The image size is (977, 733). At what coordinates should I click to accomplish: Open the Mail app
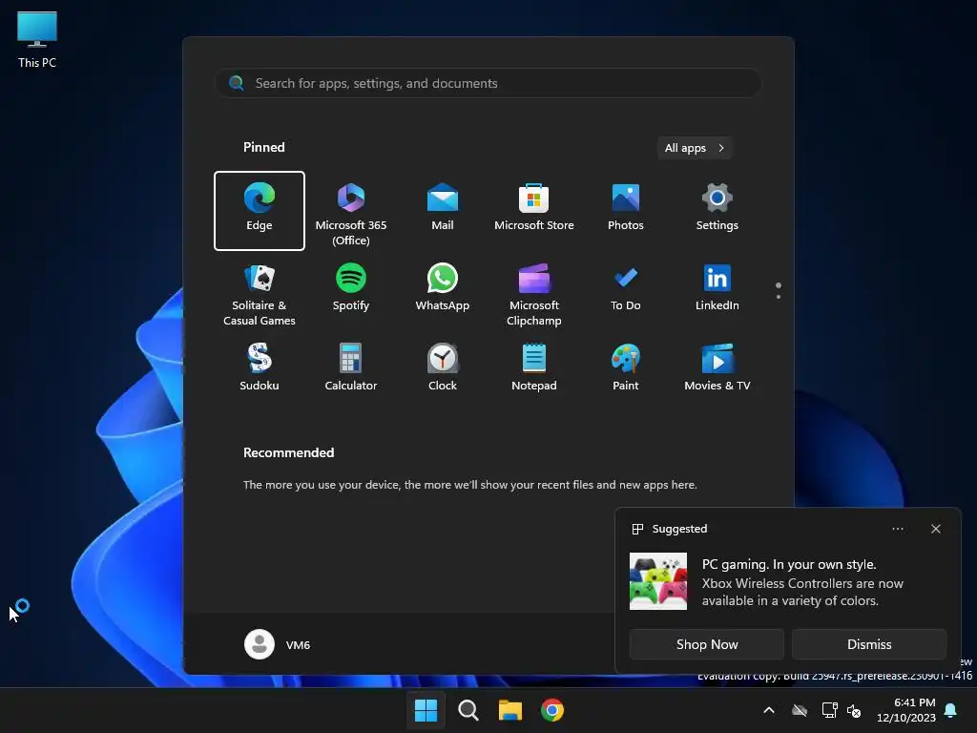[443, 211]
